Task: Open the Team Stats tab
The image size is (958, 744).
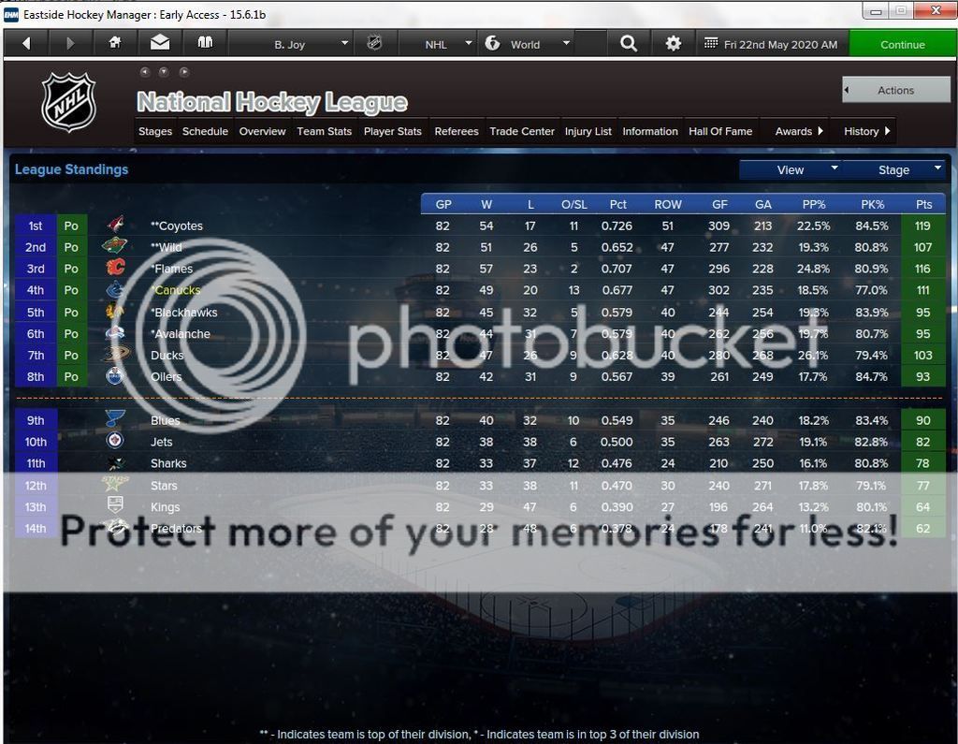Action: click(x=324, y=131)
